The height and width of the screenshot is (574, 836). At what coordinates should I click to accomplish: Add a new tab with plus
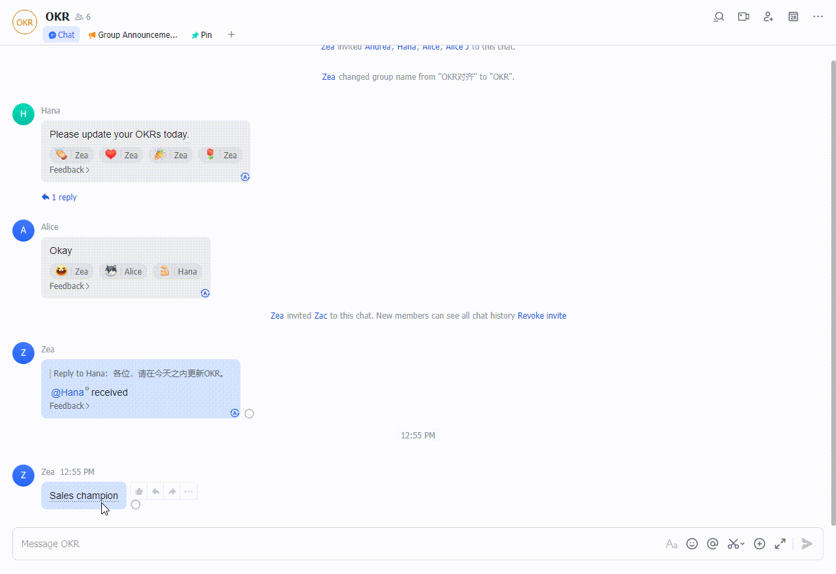pyautogui.click(x=231, y=34)
